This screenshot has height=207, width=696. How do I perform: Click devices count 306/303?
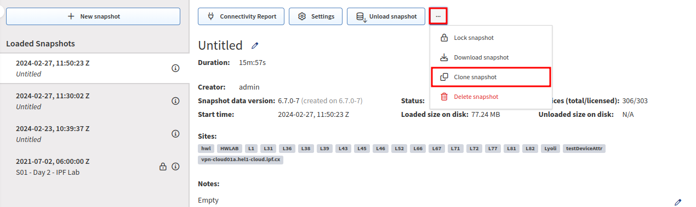[635, 101]
